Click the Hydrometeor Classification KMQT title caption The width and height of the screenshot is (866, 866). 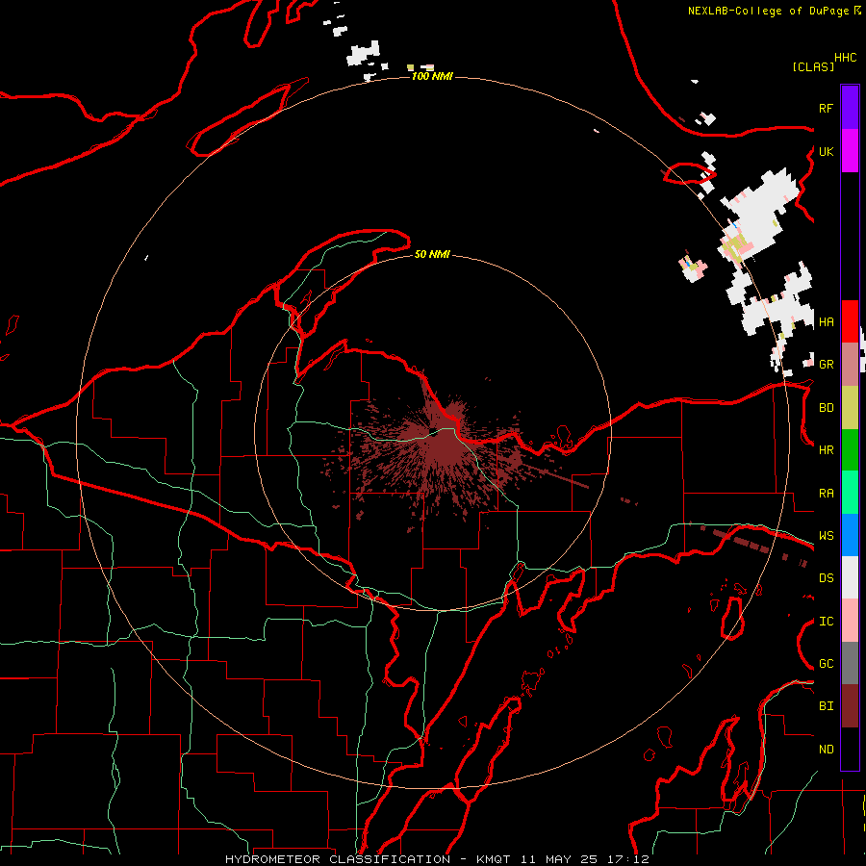coord(437,859)
